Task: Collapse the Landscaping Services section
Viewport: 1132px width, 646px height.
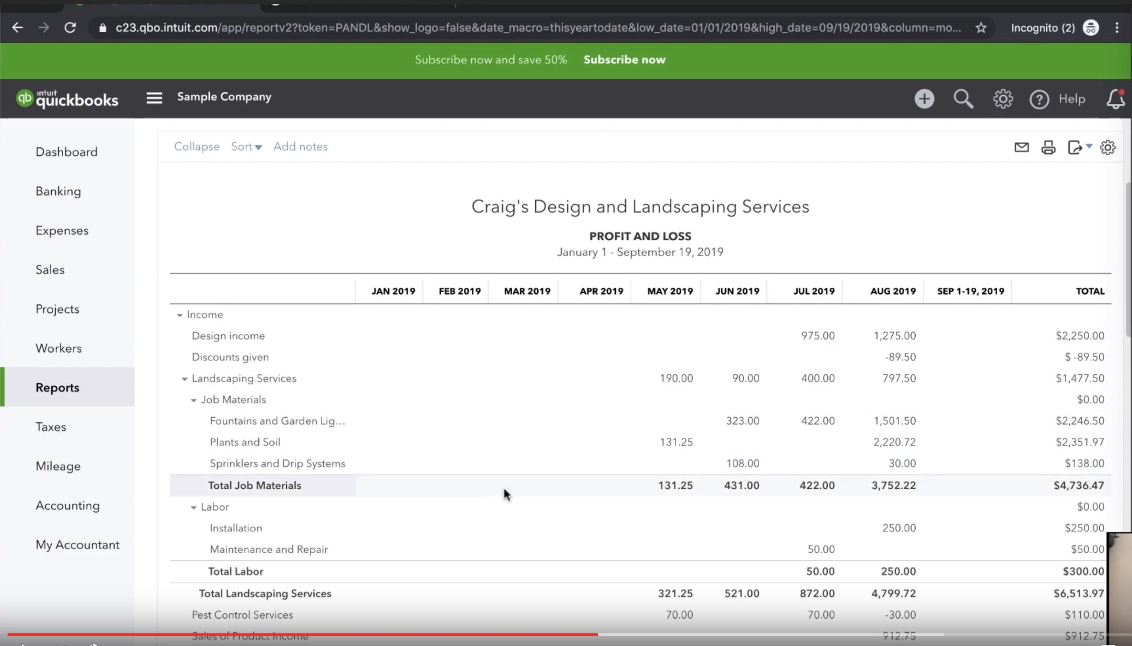Action: [184, 378]
